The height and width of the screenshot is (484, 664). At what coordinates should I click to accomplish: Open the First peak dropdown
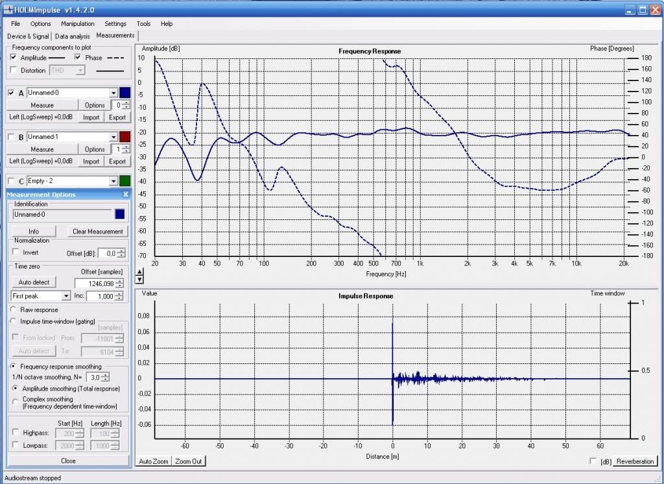pyautogui.click(x=66, y=296)
